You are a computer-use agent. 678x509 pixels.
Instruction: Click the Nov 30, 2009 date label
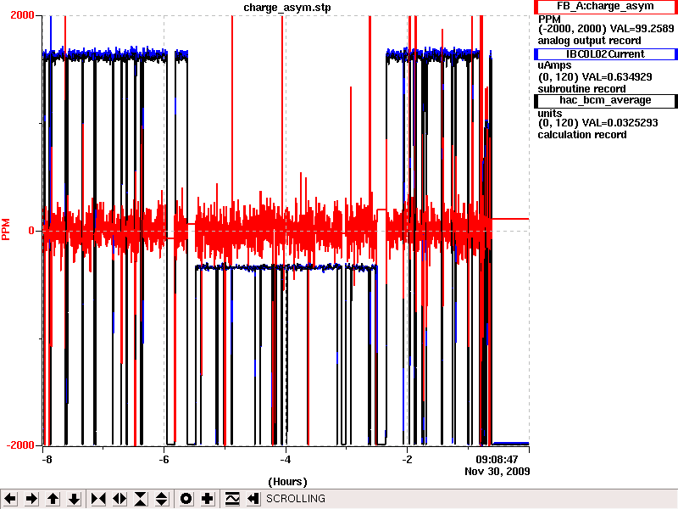click(x=497, y=472)
